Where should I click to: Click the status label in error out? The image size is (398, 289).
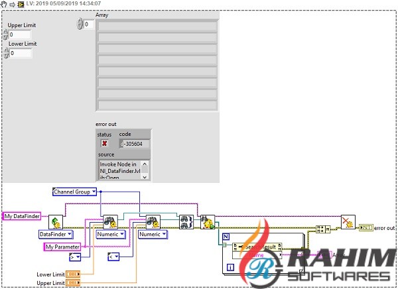(104, 135)
